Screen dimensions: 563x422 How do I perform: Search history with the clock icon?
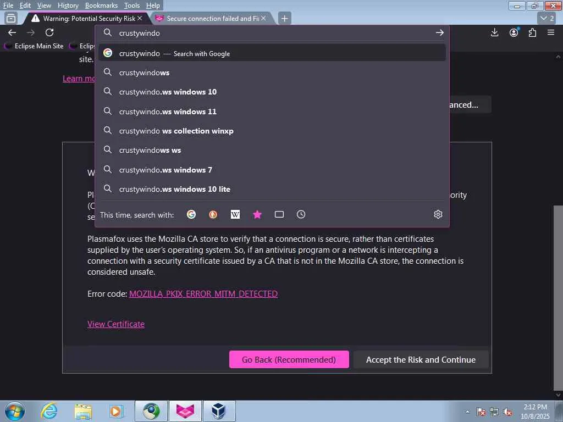point(301,215)
